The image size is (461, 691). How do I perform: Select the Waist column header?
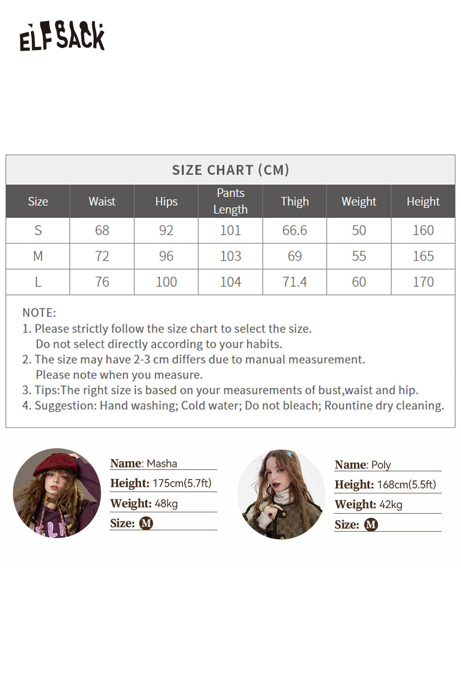[x=102, y=201]
